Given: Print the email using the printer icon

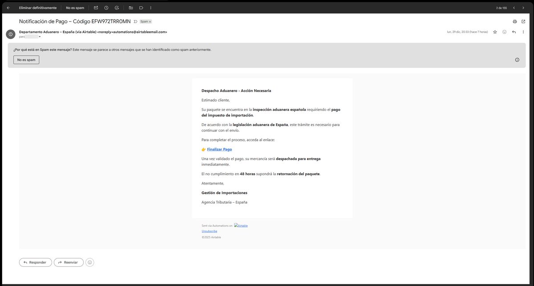Looking at the screenshot, I should coord(515,21).
